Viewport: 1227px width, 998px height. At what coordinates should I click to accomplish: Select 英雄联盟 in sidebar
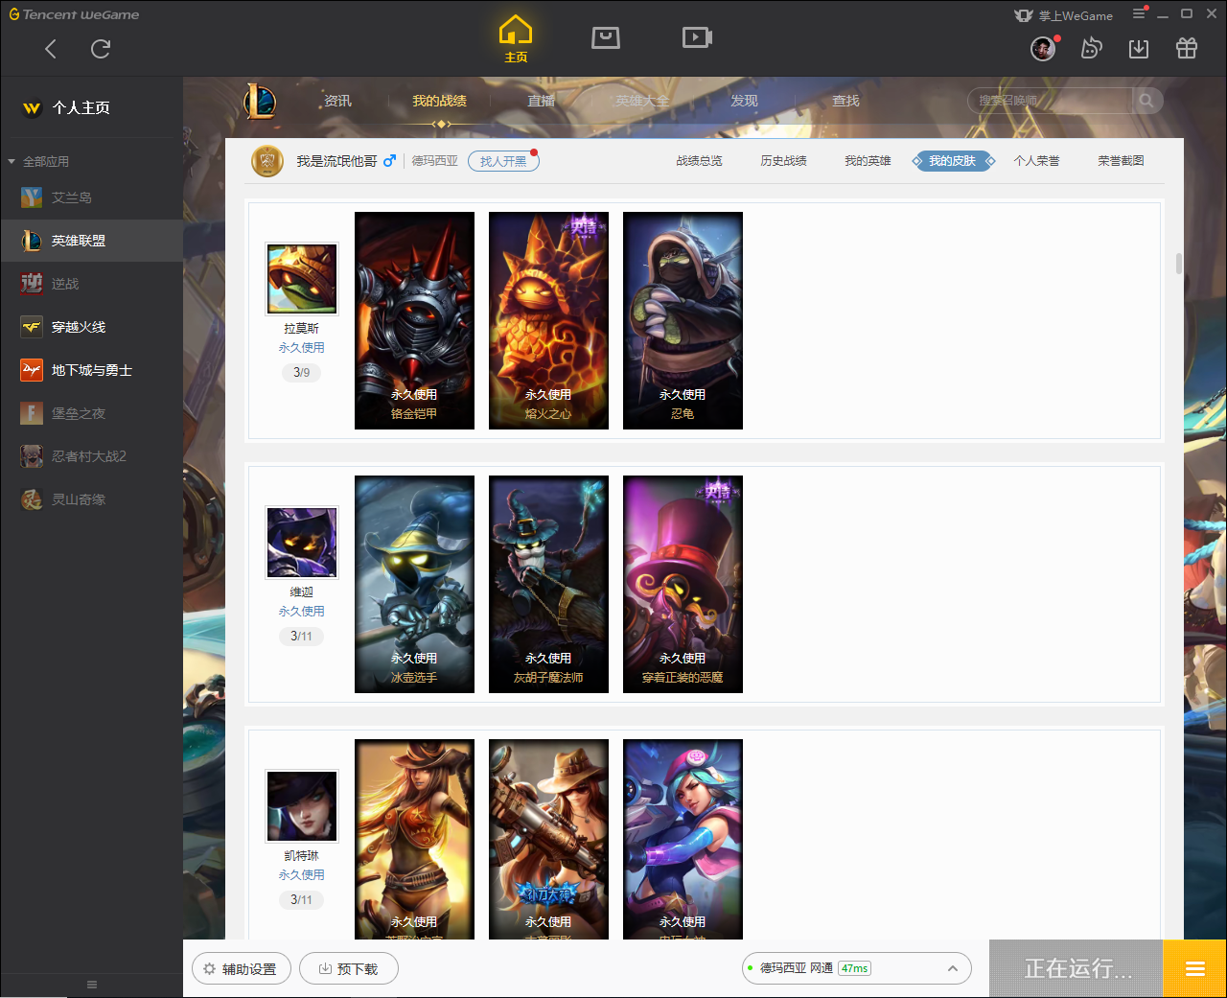click(x=92, y=241)
